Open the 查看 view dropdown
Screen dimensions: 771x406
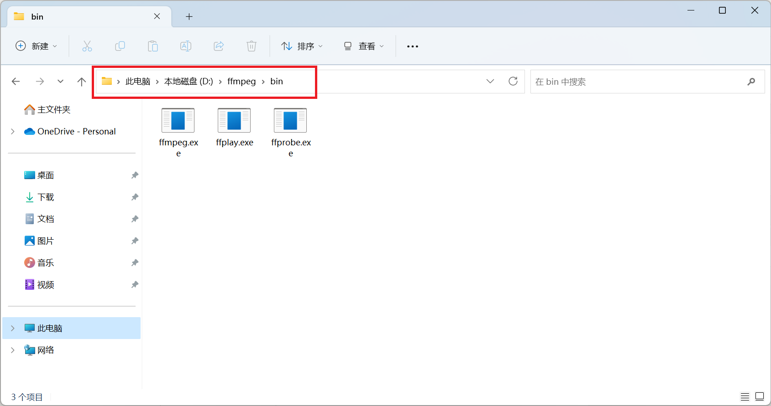coord(364,46)
